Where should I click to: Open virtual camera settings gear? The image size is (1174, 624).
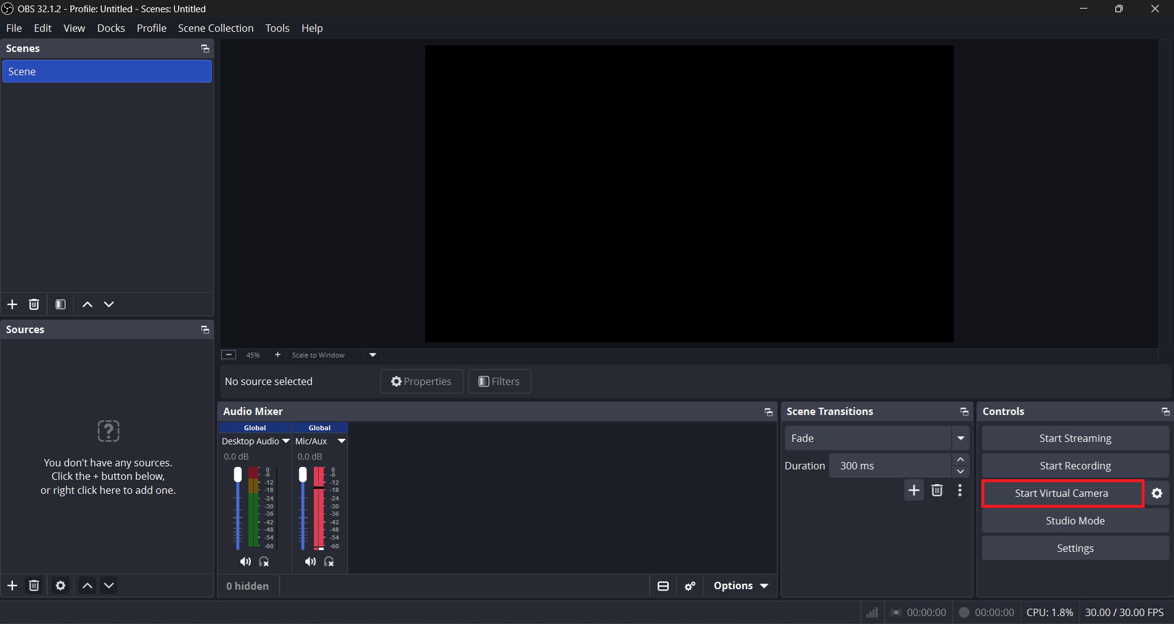pos(1157,493)
